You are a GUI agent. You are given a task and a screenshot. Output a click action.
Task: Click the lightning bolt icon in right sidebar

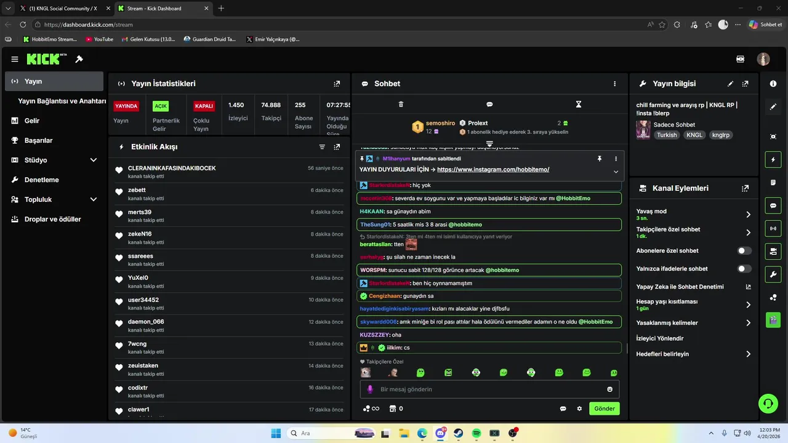773,160
